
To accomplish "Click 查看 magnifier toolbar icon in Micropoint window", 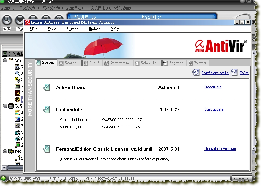I will (7, 20).
